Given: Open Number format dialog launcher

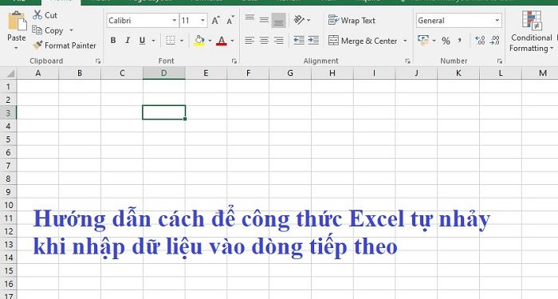Looking at the screenshot, I should (x=500, y=61).
